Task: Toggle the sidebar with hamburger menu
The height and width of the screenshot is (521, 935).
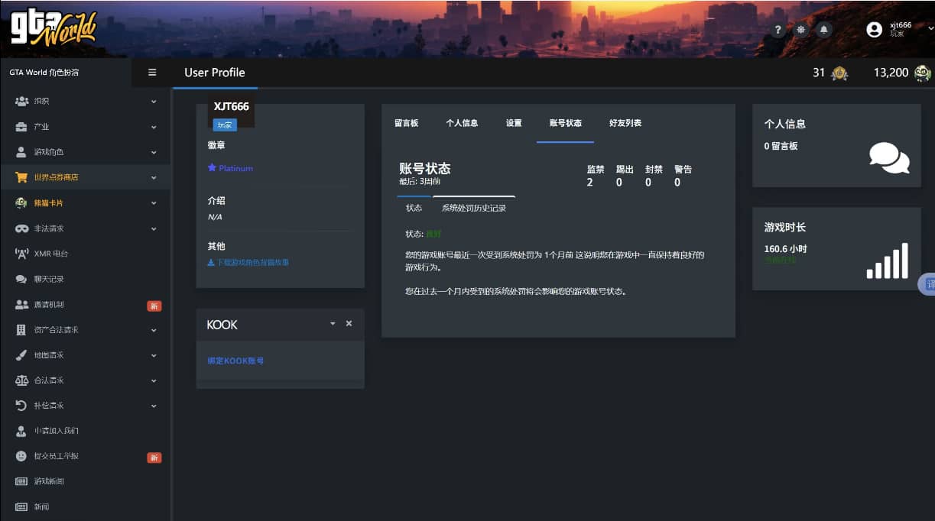Action: 152,73
